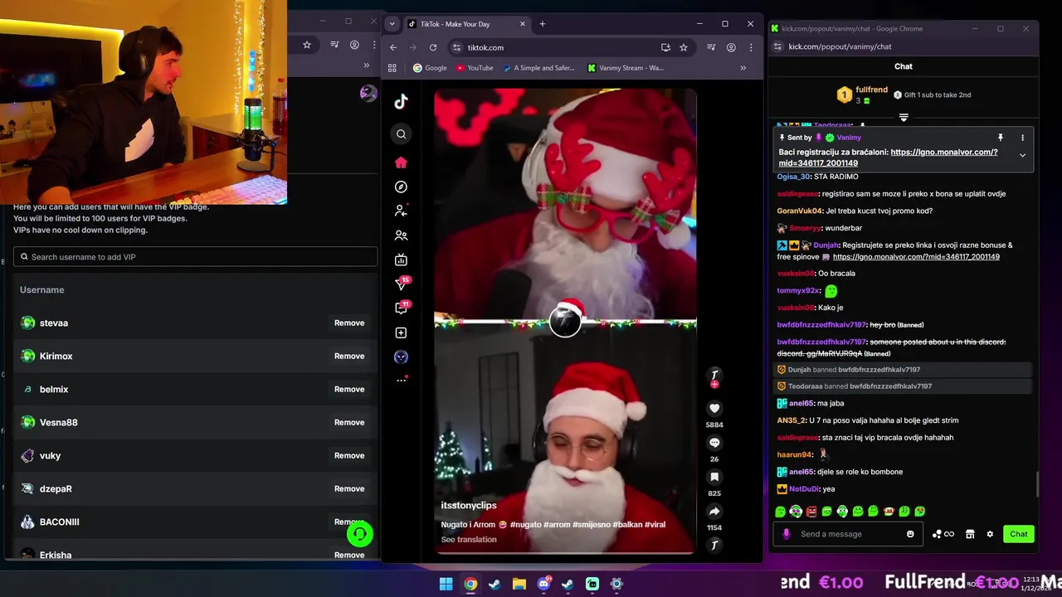Remove stevaa from VIP list
The width and height of the screenshot is (1062, 597).
tap(349, 323)
